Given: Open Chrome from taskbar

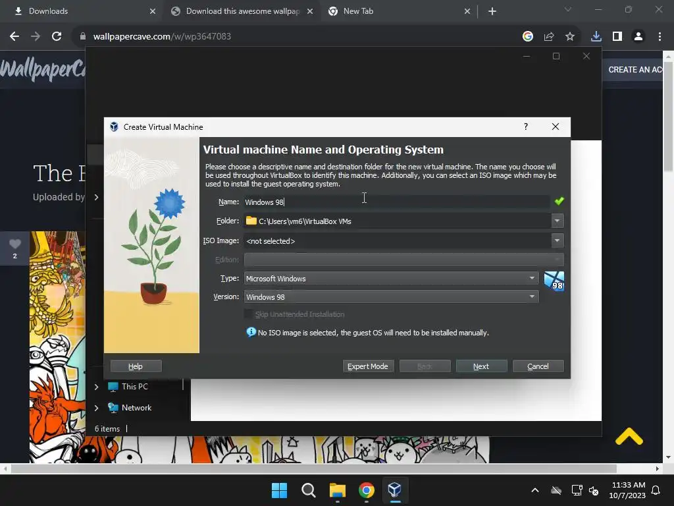Looking at the screenshot, I should point(366,490).
